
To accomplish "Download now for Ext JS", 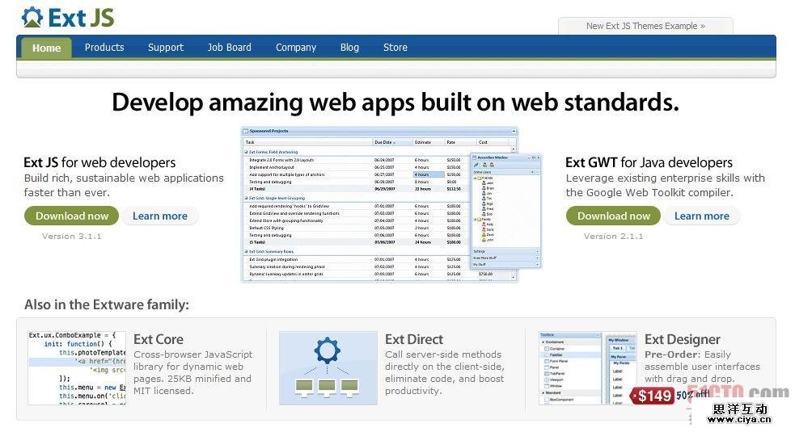I will pos(71,216).
